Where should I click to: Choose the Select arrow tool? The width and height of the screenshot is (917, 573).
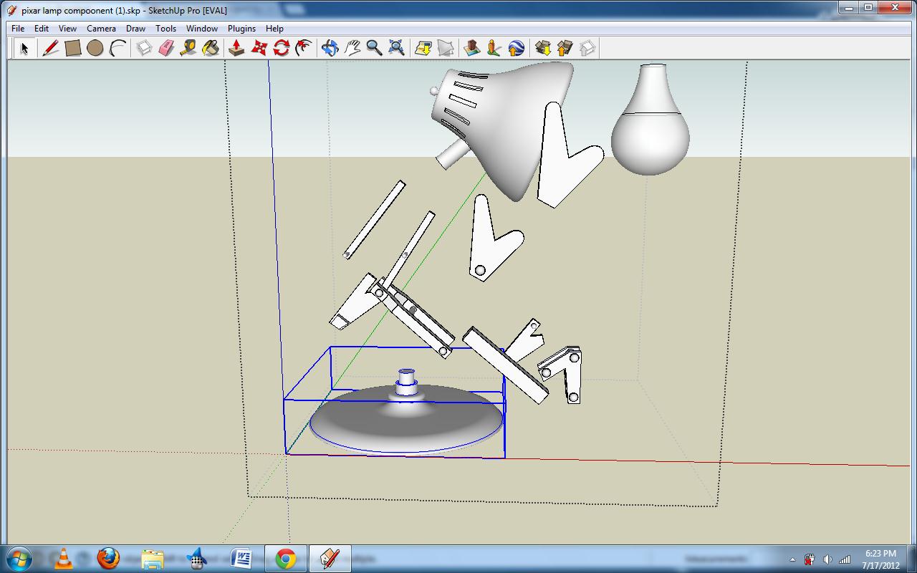tap(24, 48)
